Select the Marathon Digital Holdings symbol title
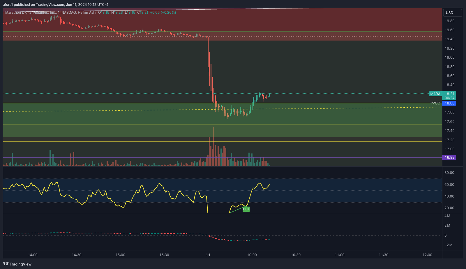This screenshot has height=269, width=466. (51, 13)
